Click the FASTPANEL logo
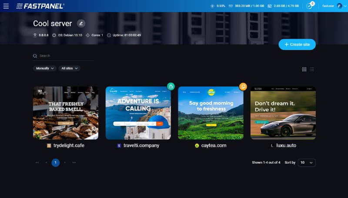Viewport: 348px width, 198px height. pos(40,6)
